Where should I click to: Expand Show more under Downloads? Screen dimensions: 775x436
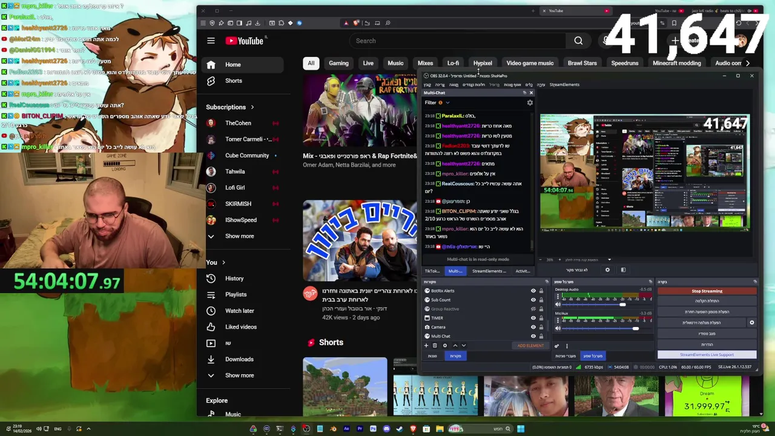click(x=239, y=375)
